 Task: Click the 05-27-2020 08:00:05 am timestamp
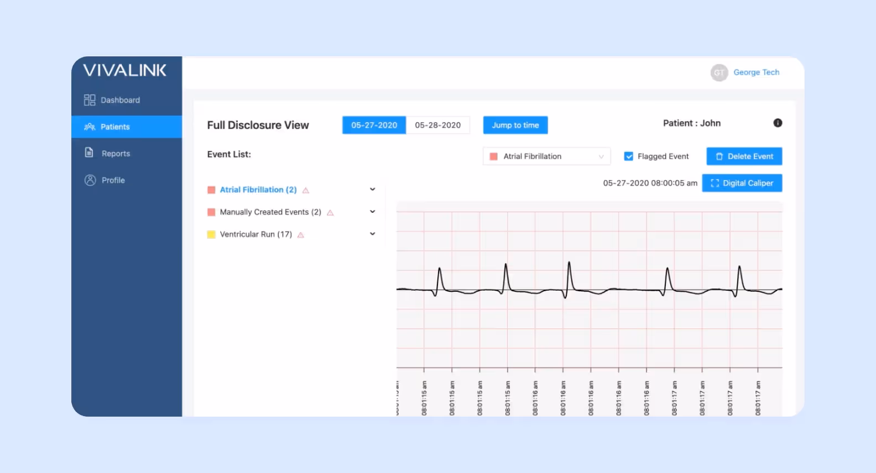(x=650, y=183)
